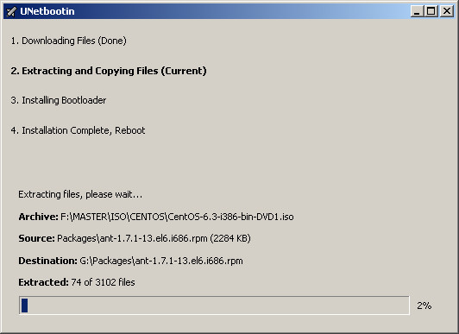Click Extracting and Copying Files (Current) step
459x334 pixels.
coord(109,71)
